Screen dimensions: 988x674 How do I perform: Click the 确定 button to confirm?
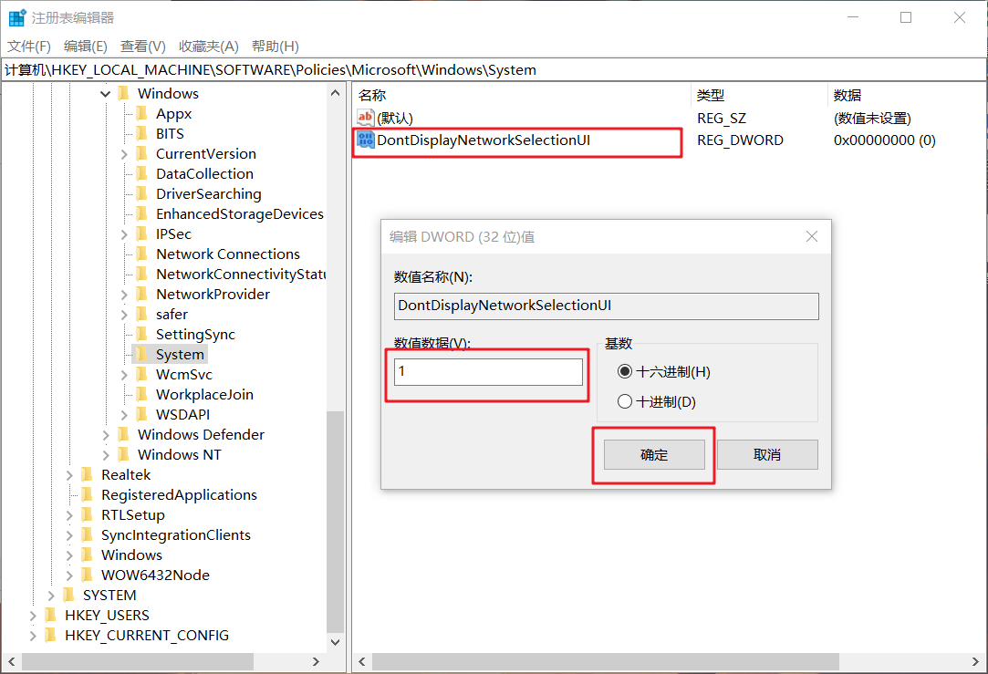[x=653, y=455]
